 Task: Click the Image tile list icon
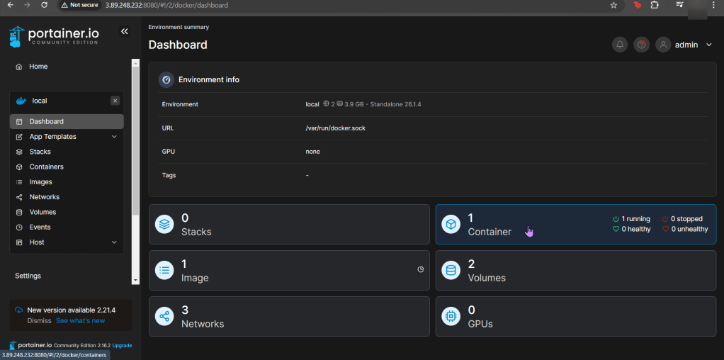(x=164, y=270)
